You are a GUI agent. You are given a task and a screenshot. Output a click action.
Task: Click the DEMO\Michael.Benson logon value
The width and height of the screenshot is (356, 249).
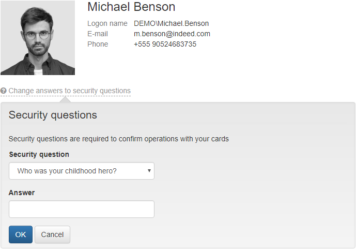(171, 23)
